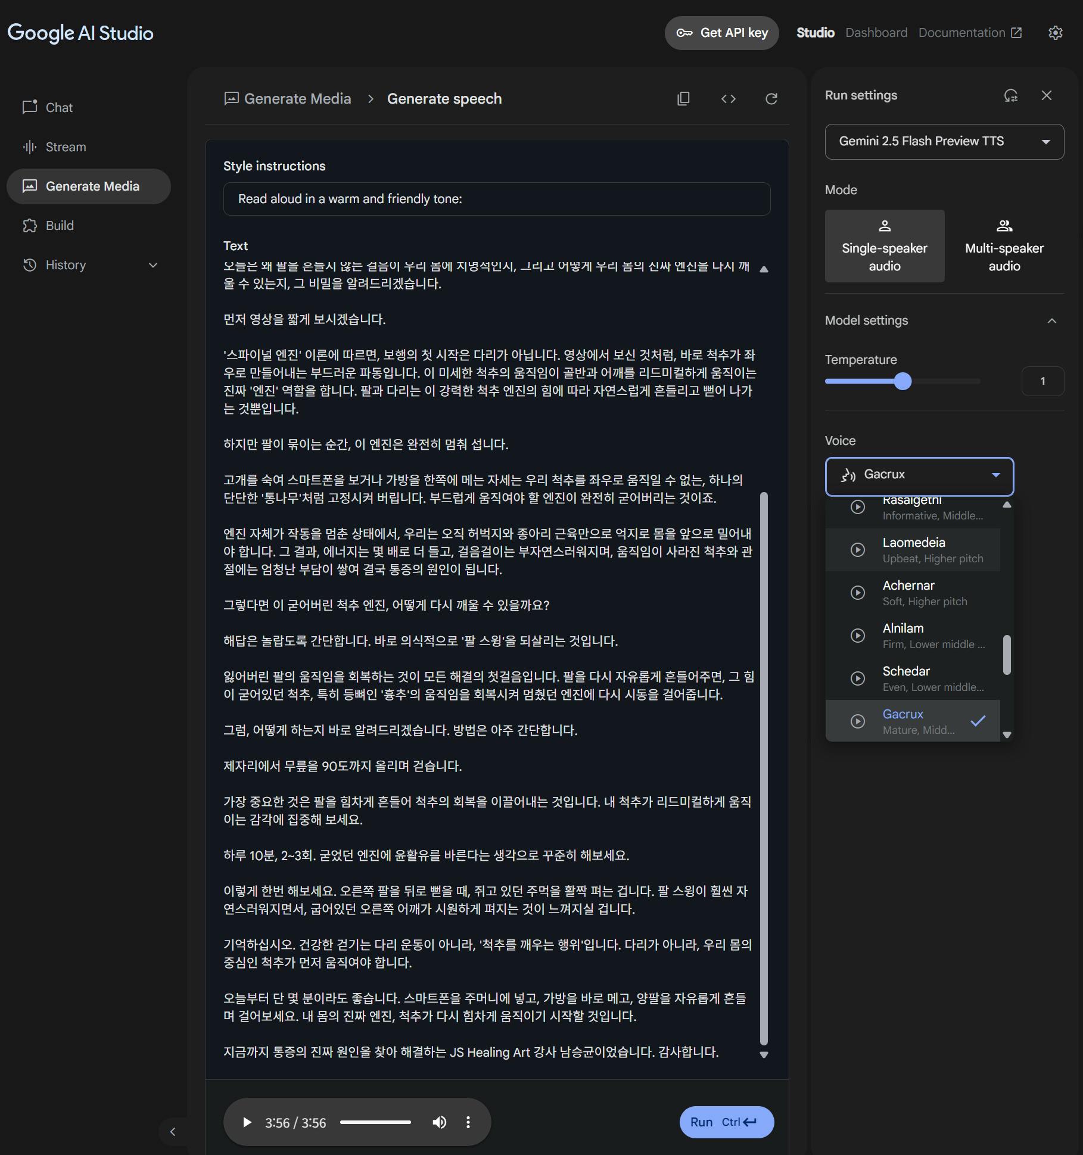Go to Generate Media breadcrumb
This screenshot has height=1155, width=1083.
tap(288, 99)
